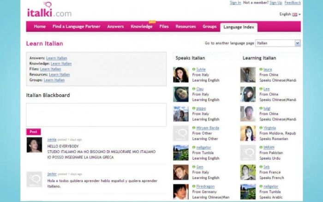Open the Groups section
Image resolution: width=323 pixels, height=202 pixels.
pos(209,26)
